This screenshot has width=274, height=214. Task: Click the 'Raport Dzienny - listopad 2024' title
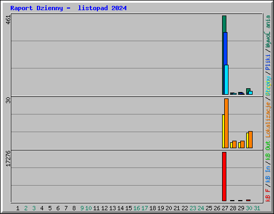click(68, 8)
